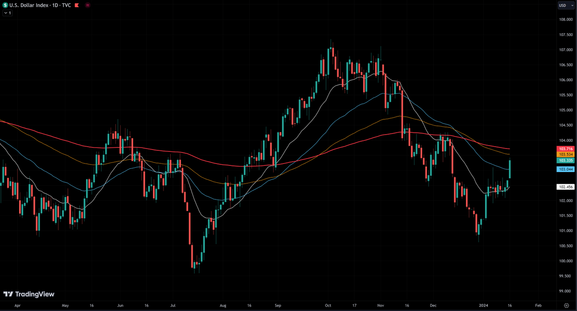Click the U.S. Dollar Index symbol logo
The height and width of the screenshot is (311, 577).
pyautogui.click(x=5, y=5)
